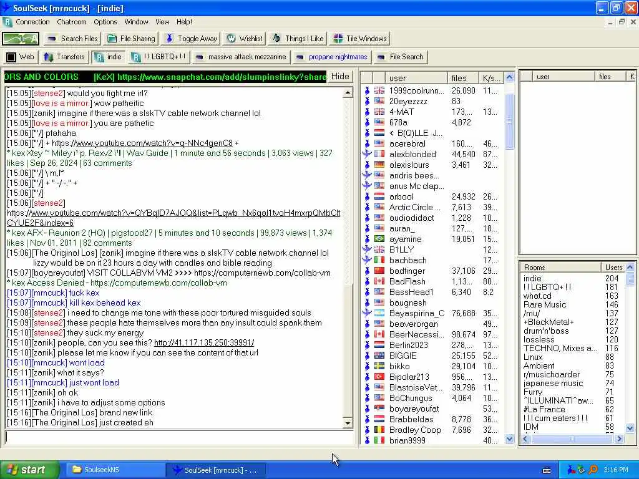Click the UK flag icon beside 1999coolrunn
639x479 pixels.
(379, 90)
